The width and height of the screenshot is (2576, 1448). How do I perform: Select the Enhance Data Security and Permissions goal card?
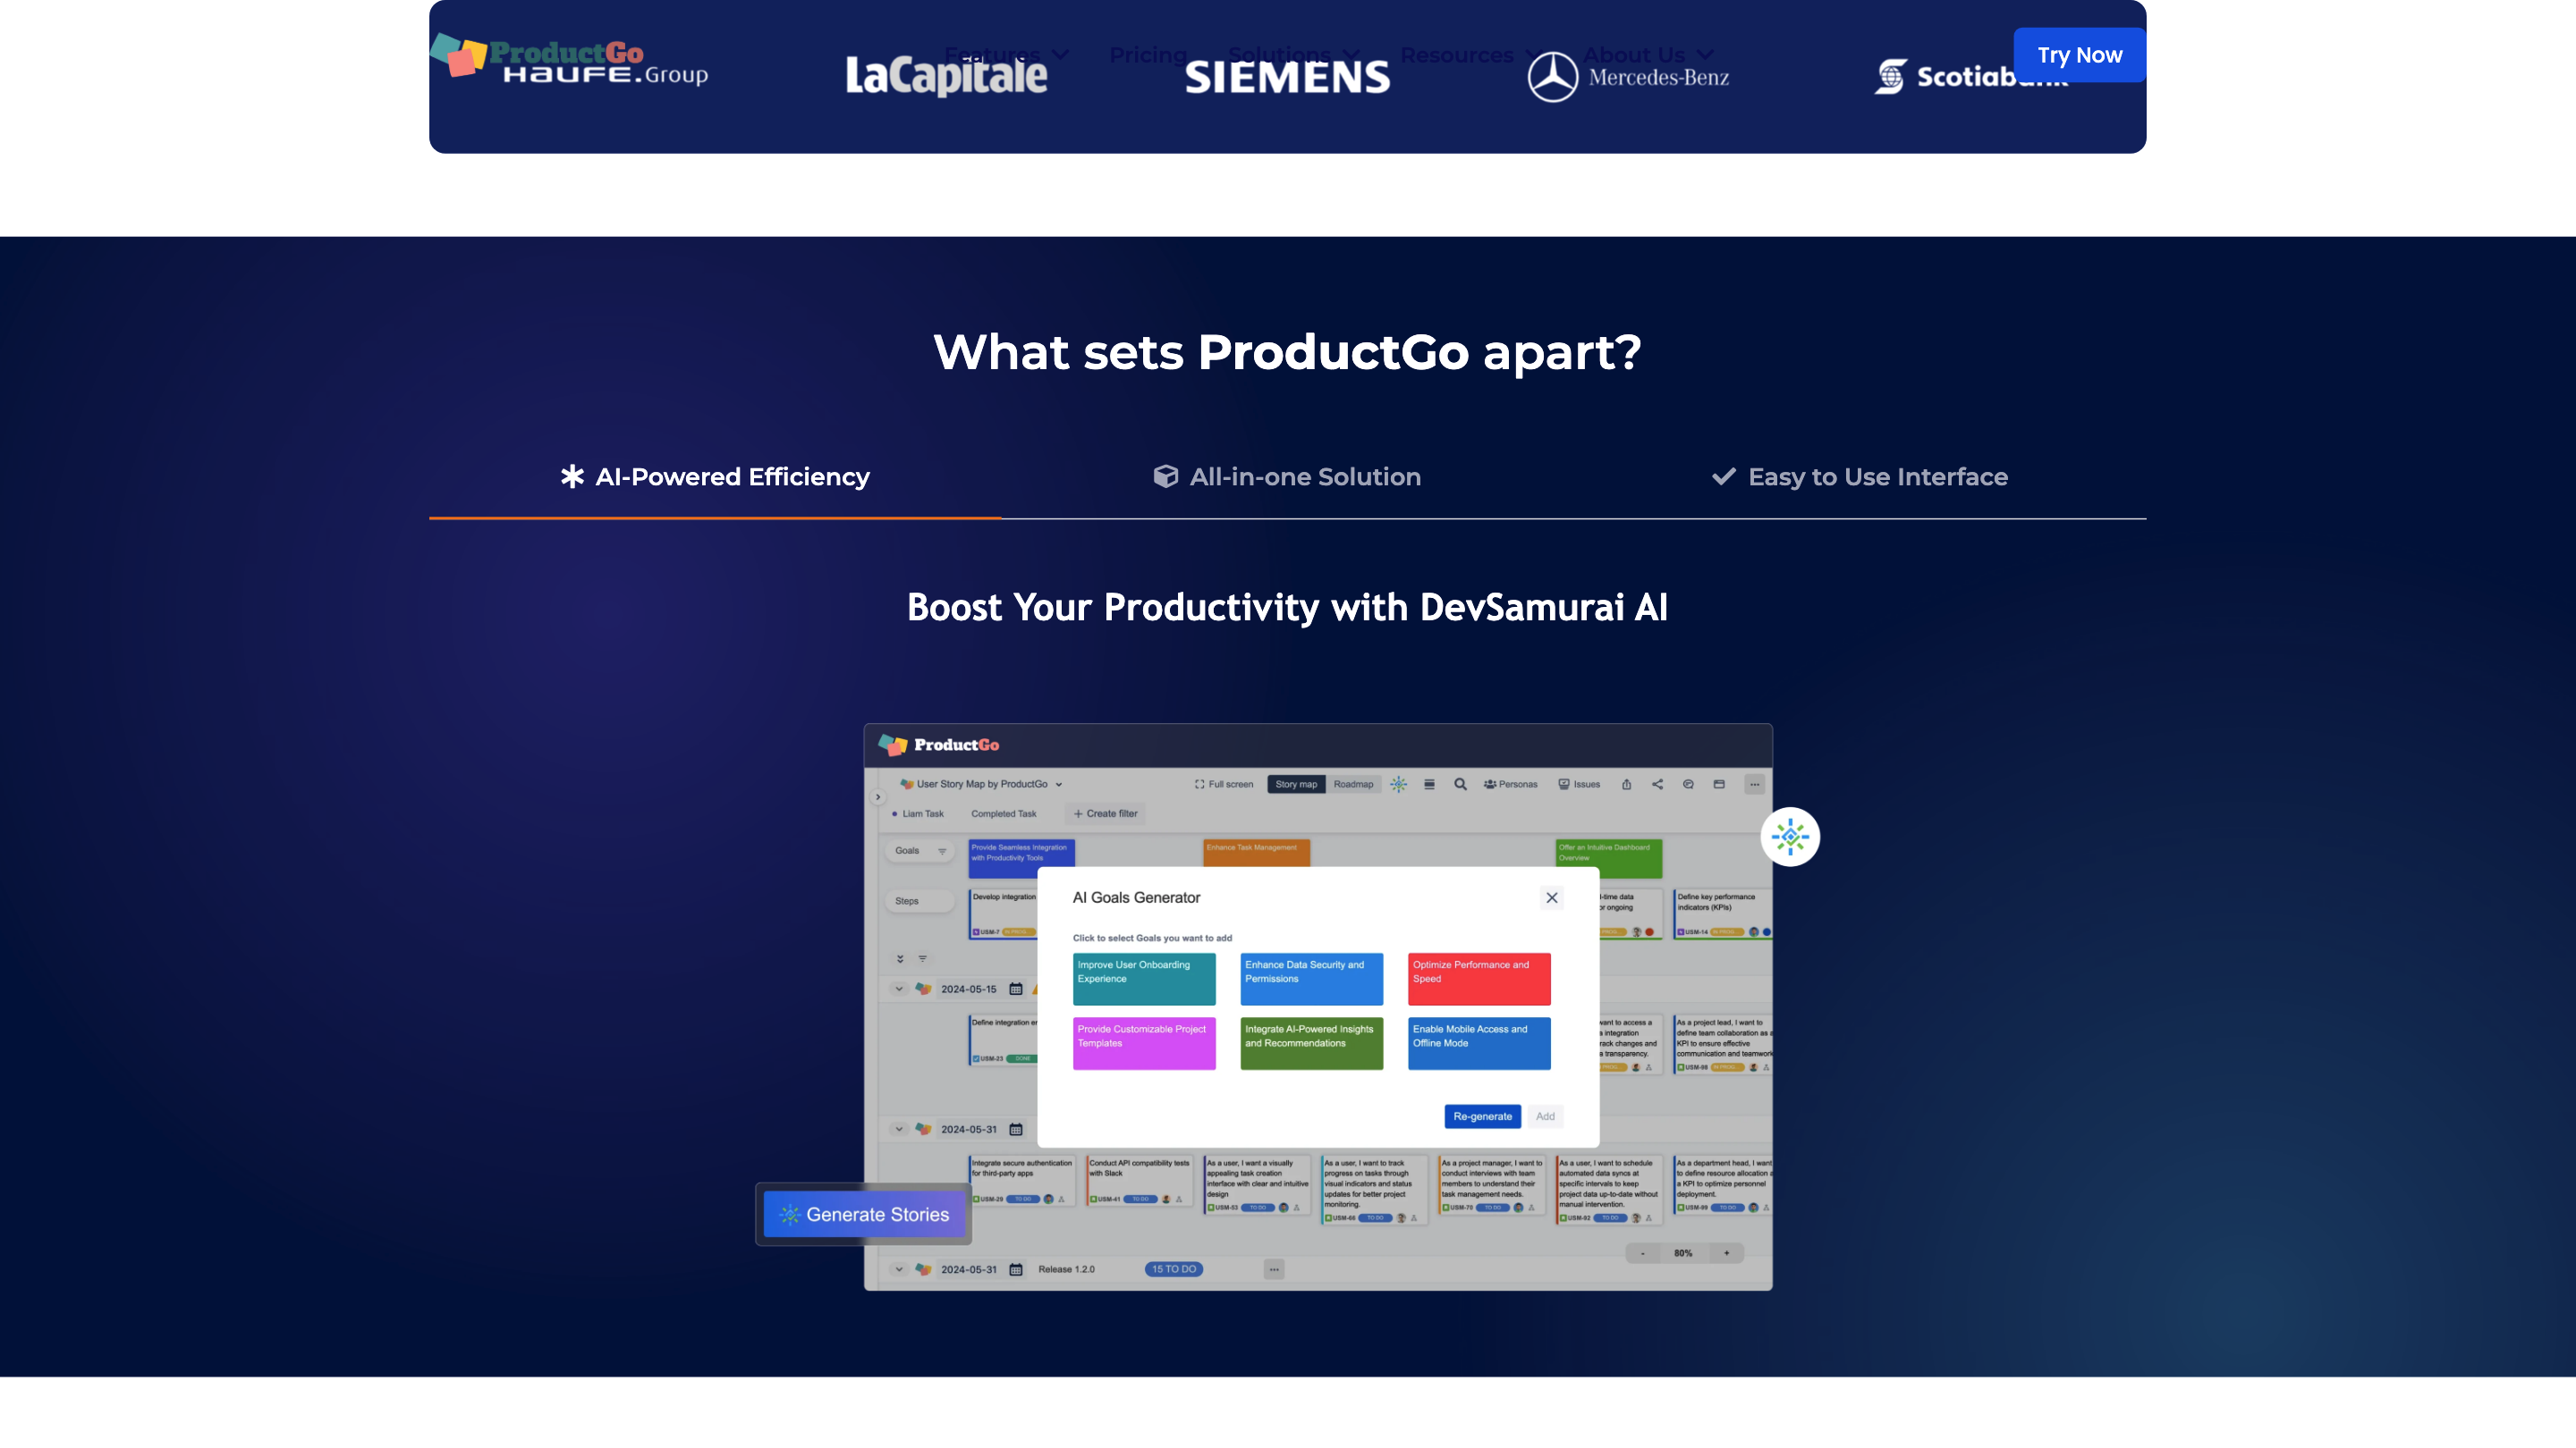(1311, 979)
